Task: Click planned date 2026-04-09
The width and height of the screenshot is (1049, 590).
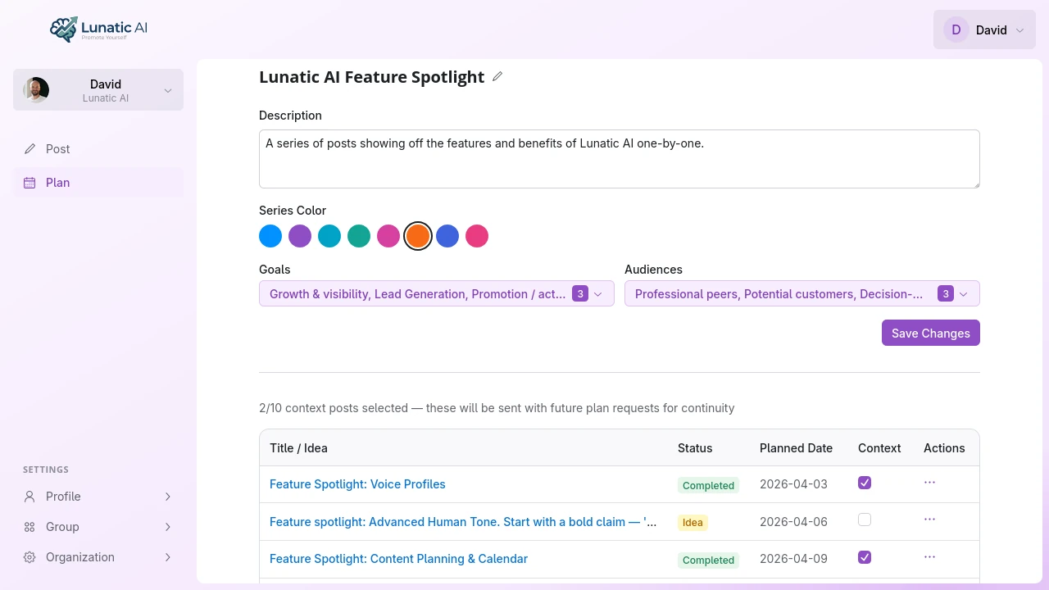Action: (x=793, y=559)
